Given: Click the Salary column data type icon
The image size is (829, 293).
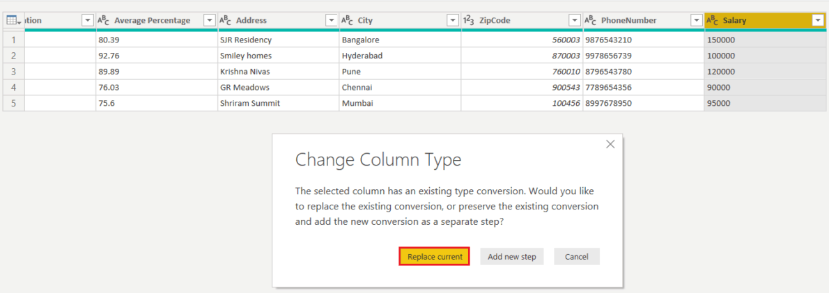Looking at the screenshot, I should coord(712,21).
